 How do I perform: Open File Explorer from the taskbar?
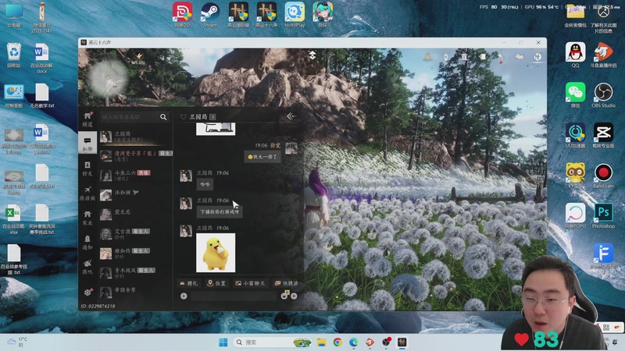click(x=322, y=342)
